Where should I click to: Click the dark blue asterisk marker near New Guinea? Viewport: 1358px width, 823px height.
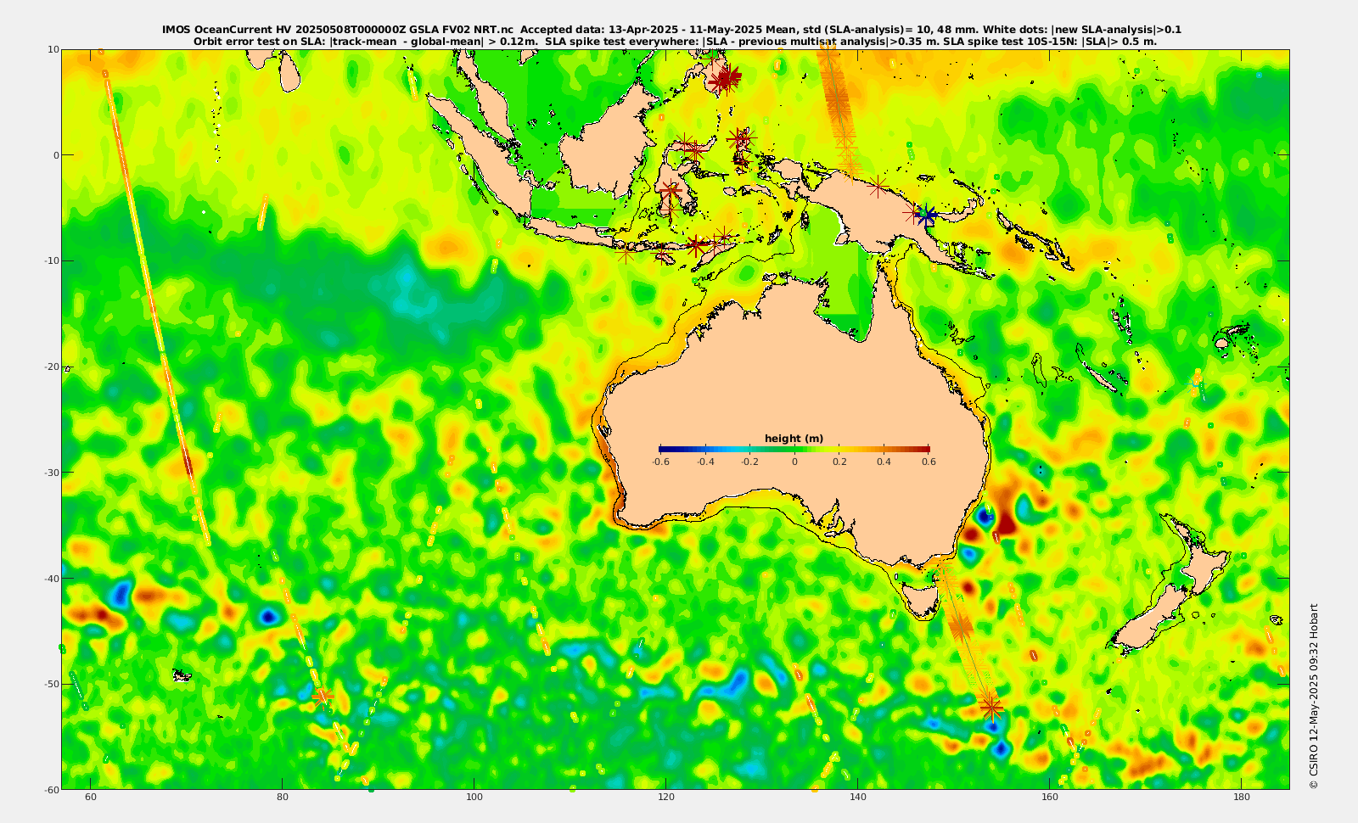click(927, 216)
